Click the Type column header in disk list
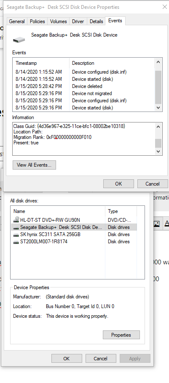The height and width of the screenshot is (383, 169). 121,211
